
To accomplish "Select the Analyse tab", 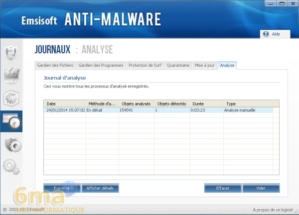I will click(x=227, y=65).
